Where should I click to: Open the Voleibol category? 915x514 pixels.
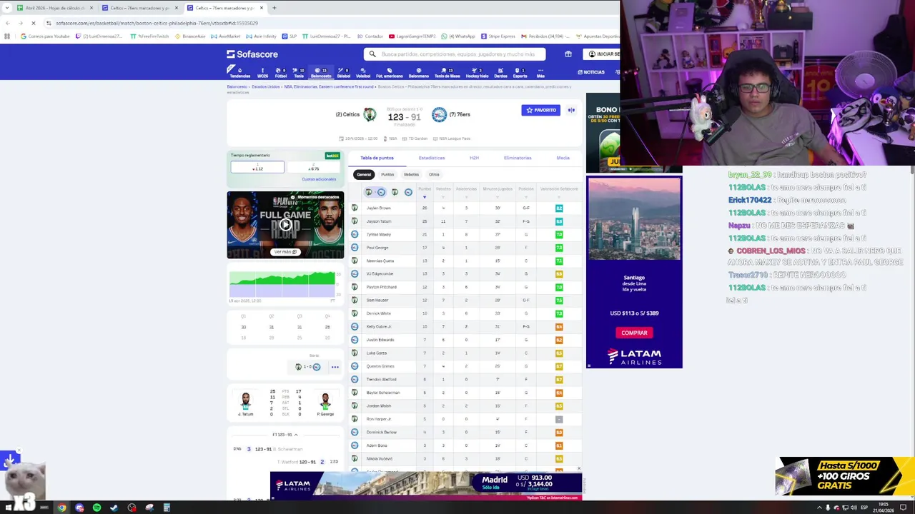pyautogui.click(x=363, y=73)
